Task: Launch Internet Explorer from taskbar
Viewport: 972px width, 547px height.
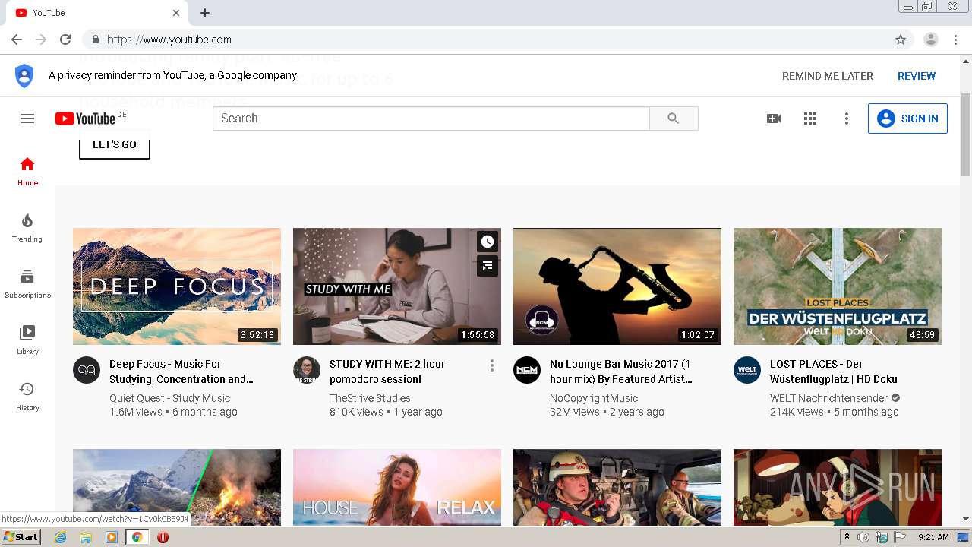Action: click(60, 537)
